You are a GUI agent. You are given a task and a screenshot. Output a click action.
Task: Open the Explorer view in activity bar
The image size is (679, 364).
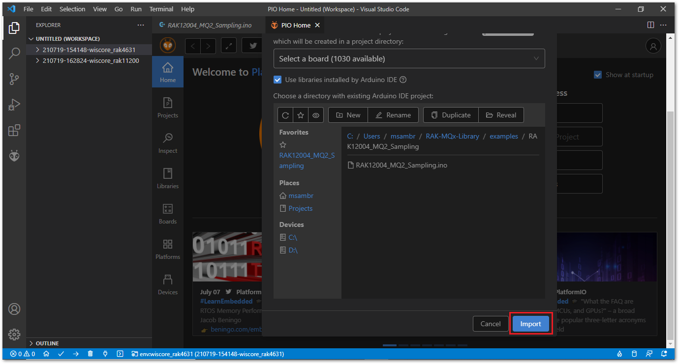click(x=14, y=28)
